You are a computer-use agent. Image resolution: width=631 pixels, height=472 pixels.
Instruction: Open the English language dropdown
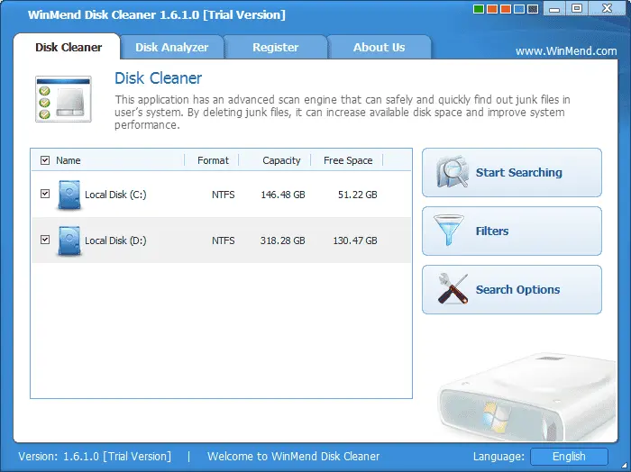coord(569,457)
